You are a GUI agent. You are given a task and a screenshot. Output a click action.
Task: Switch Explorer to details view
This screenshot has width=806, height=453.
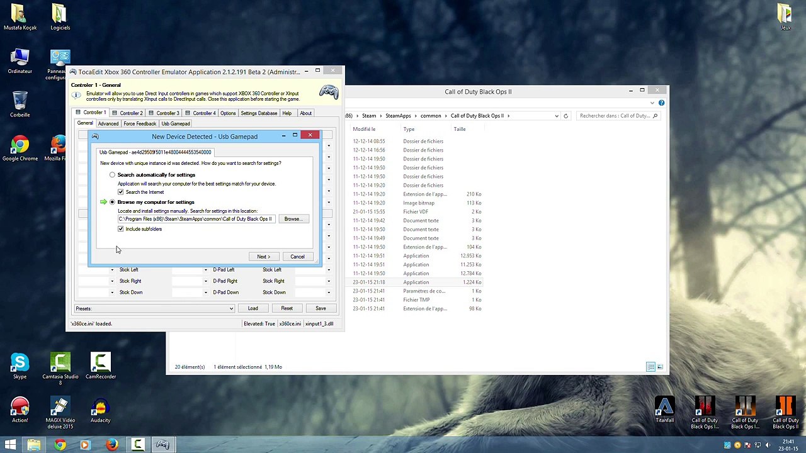pyautogui.click(x=650, y=367)
